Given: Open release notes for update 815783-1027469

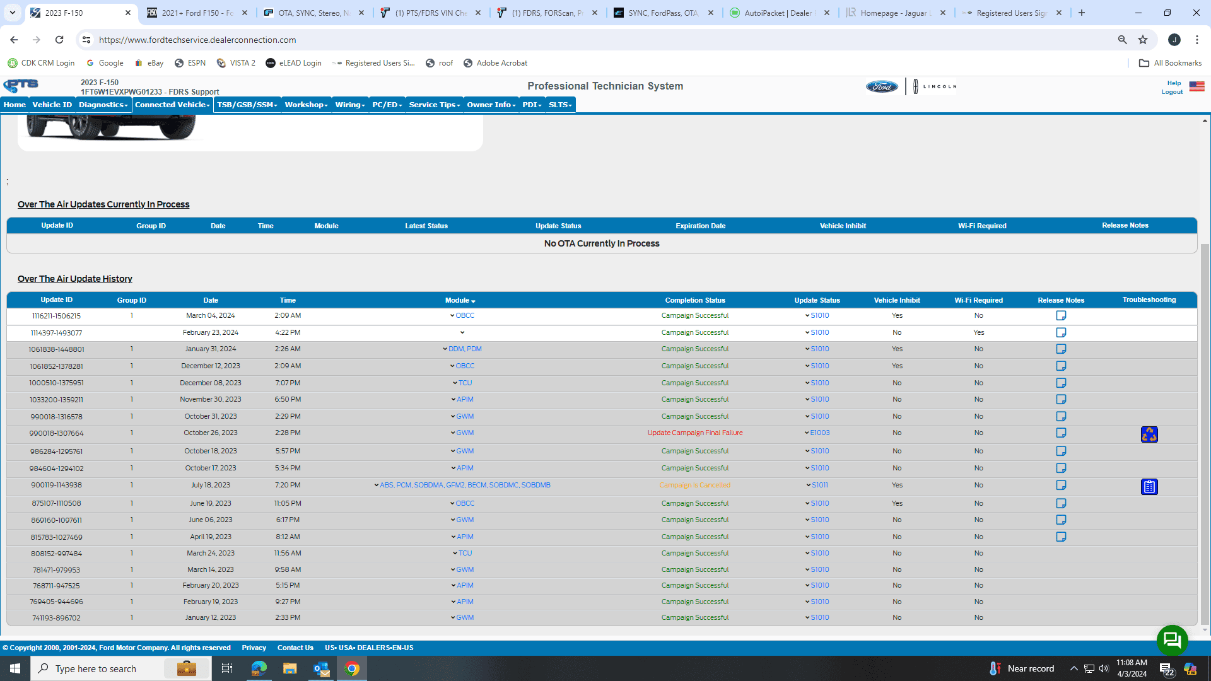Looking at the screenshot, I should click(x=1061, y=537).
